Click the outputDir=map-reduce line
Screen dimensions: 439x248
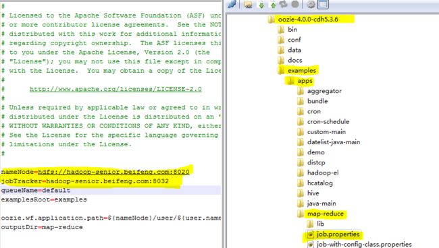coord(42,227)
